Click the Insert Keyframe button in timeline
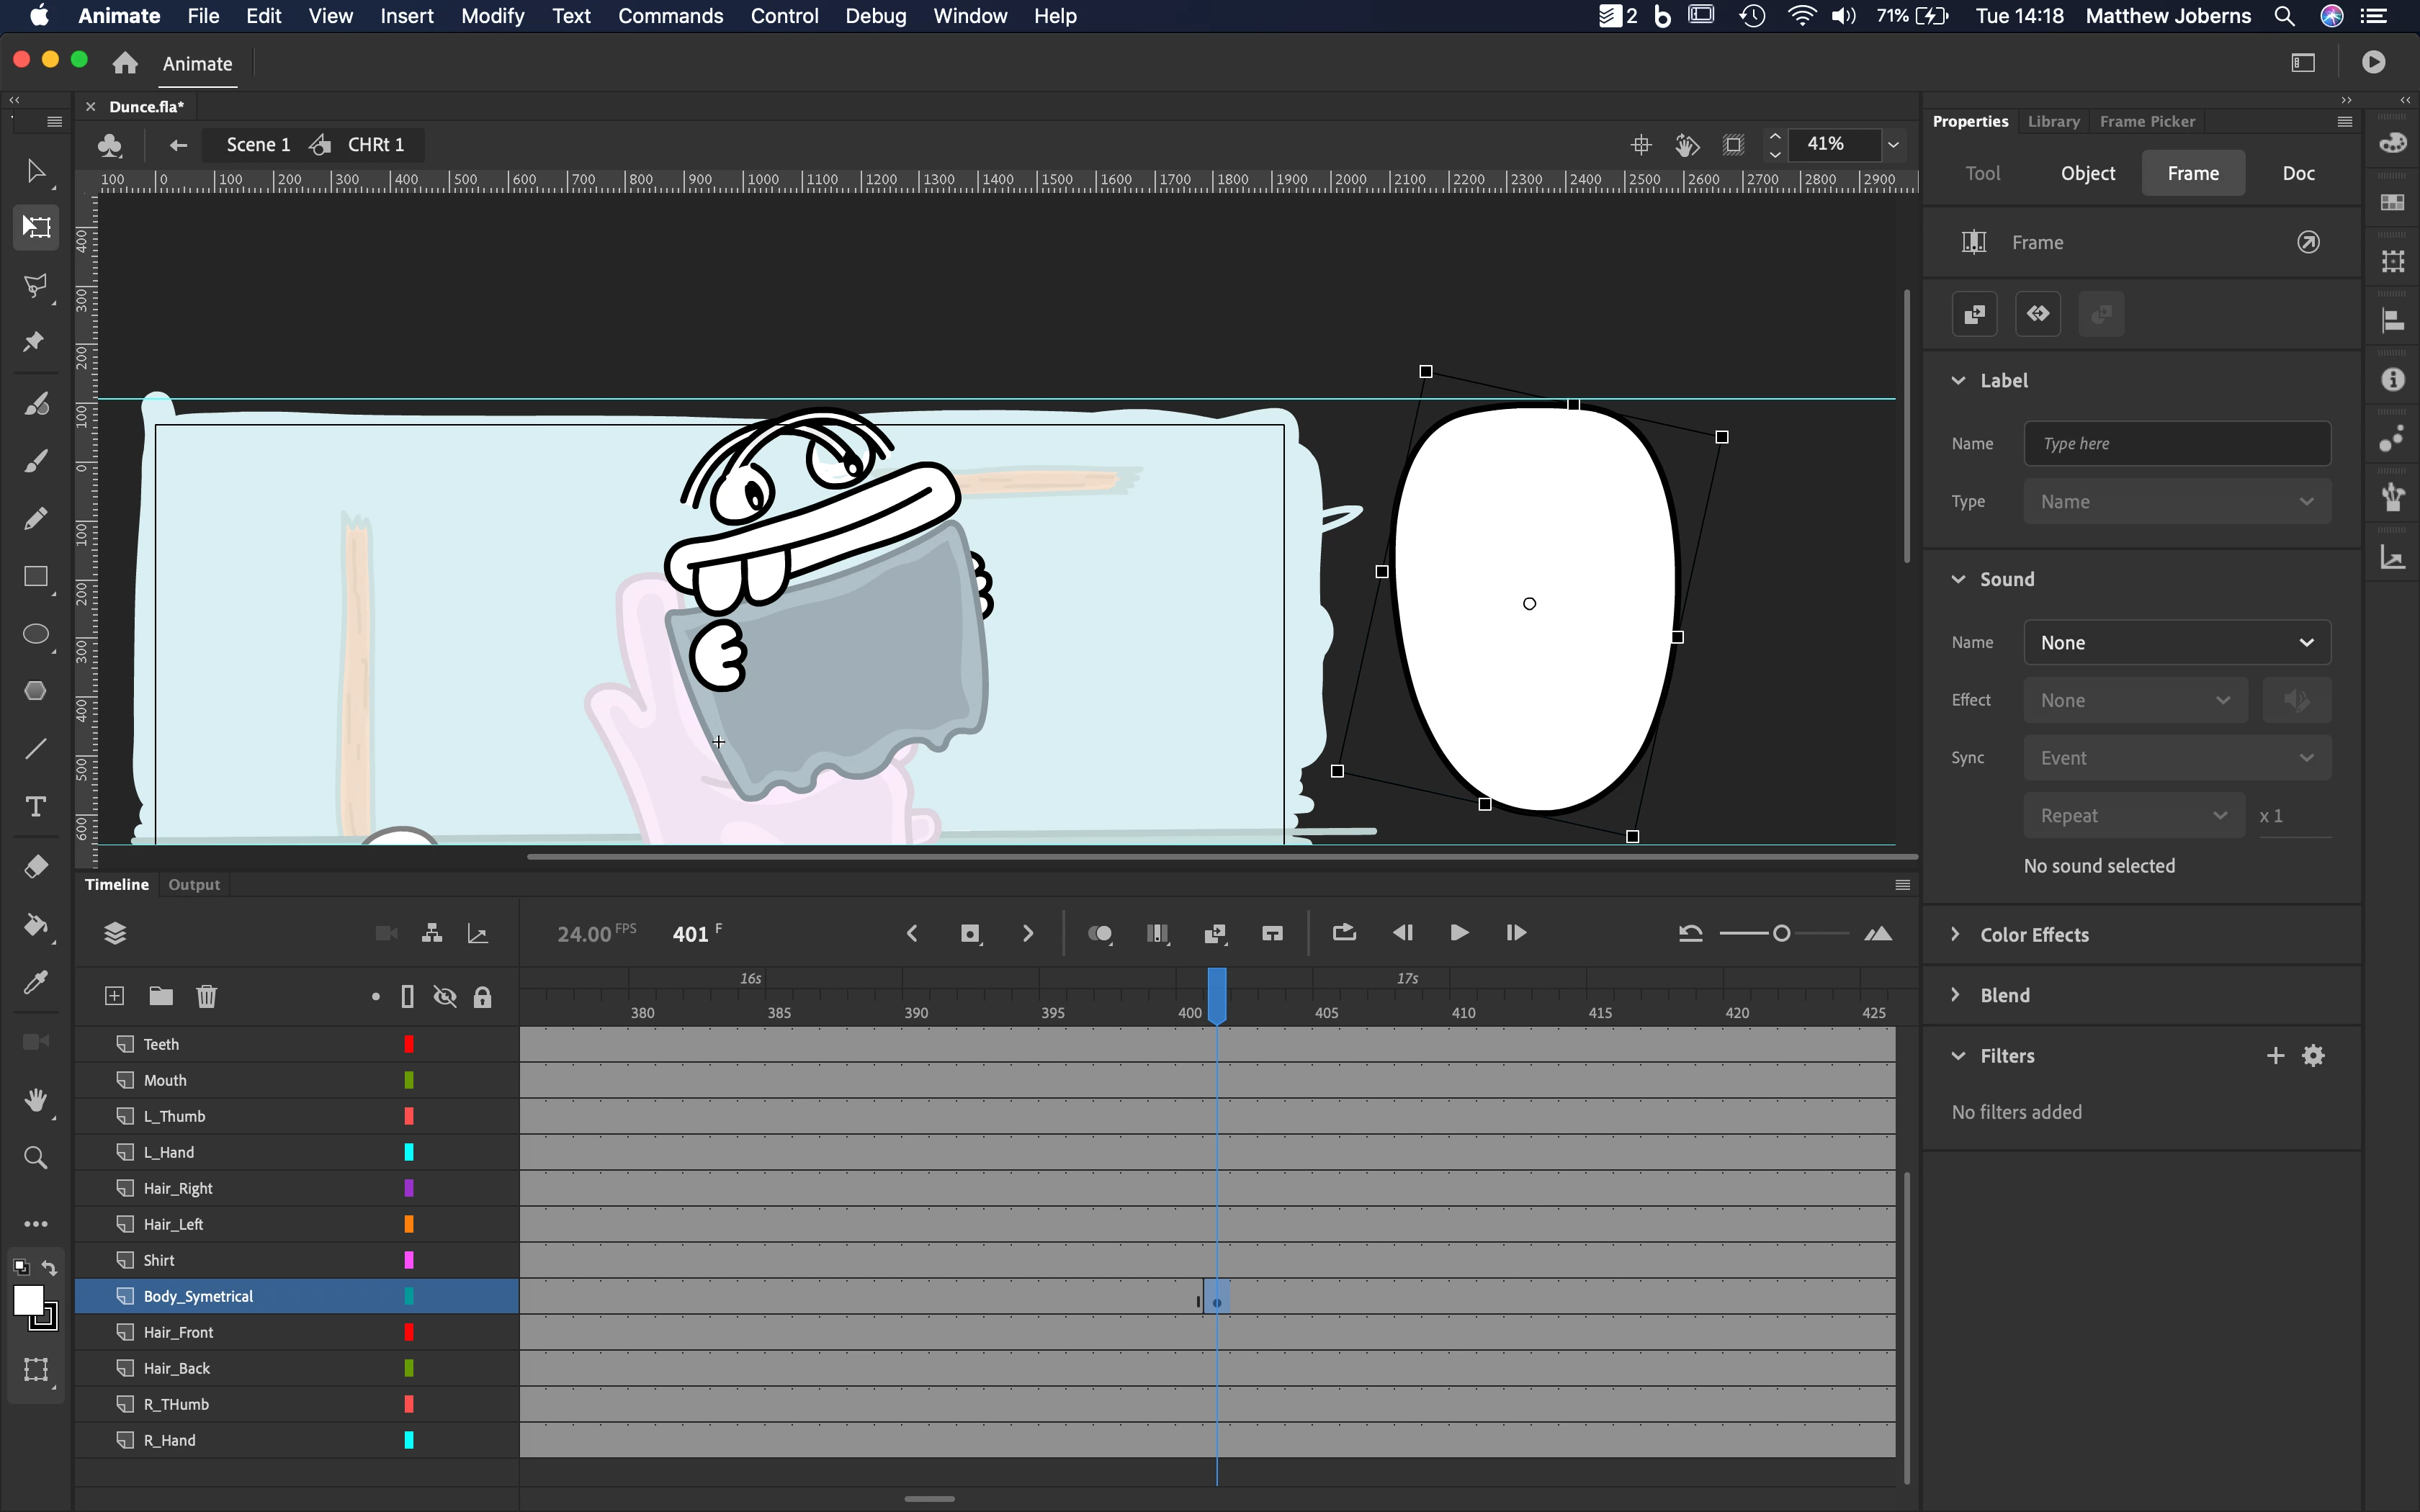Screen dimensions: 2420x1512 click(970, 933)
